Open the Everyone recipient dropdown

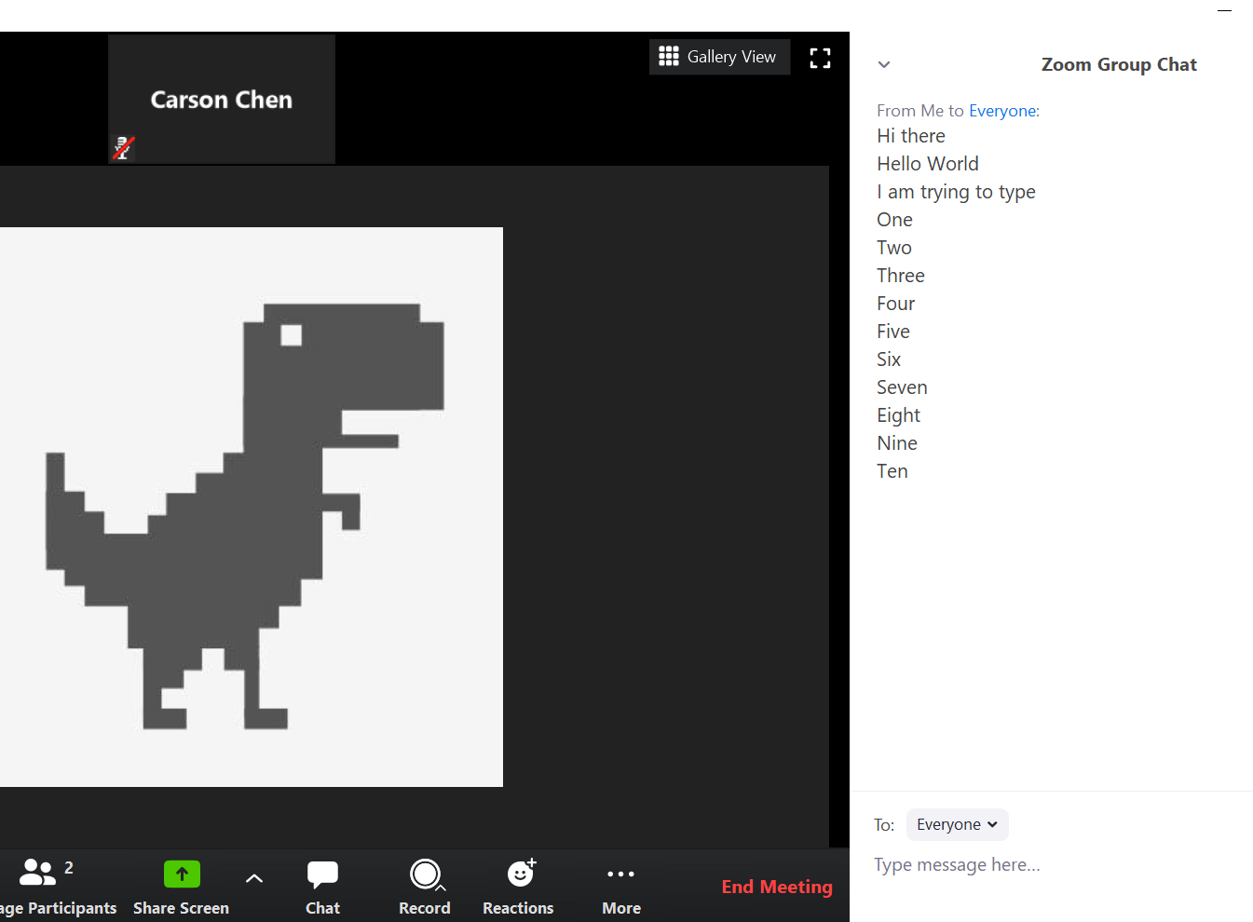click(x=957, y=824)
